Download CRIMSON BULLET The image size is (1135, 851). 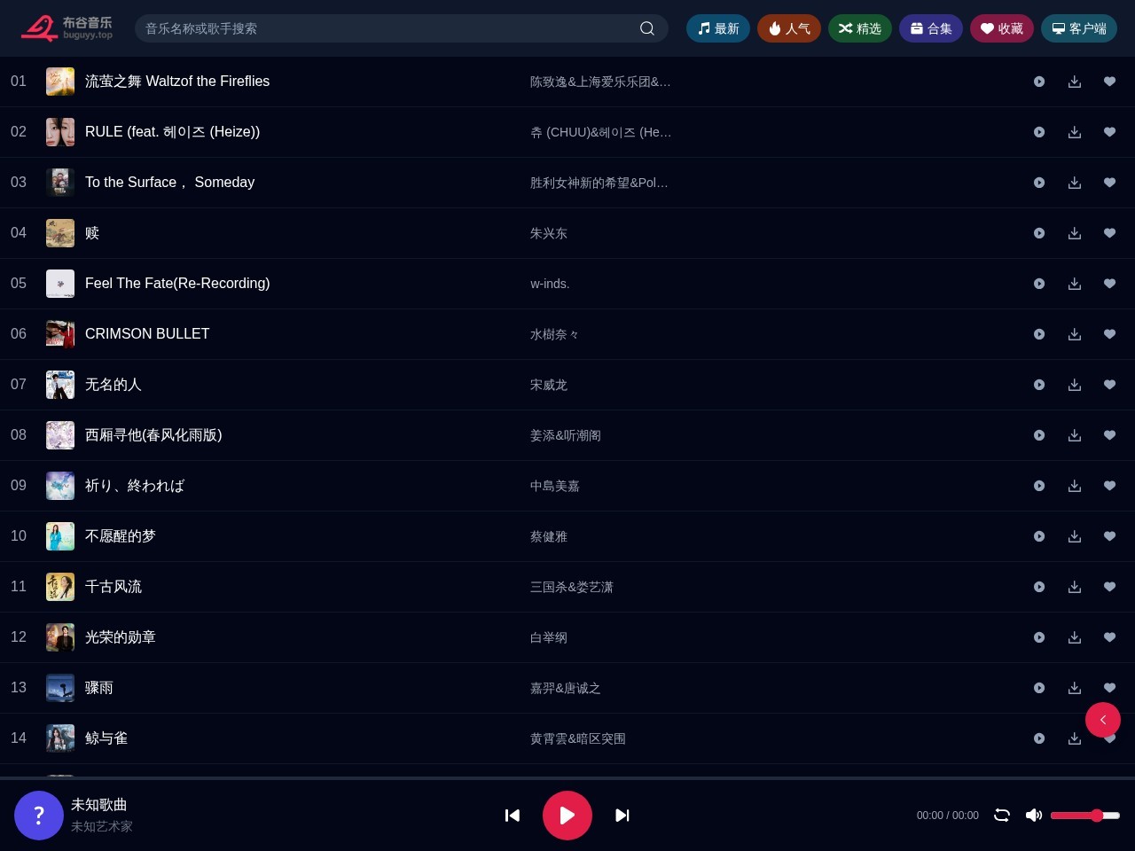point(1075,334)
